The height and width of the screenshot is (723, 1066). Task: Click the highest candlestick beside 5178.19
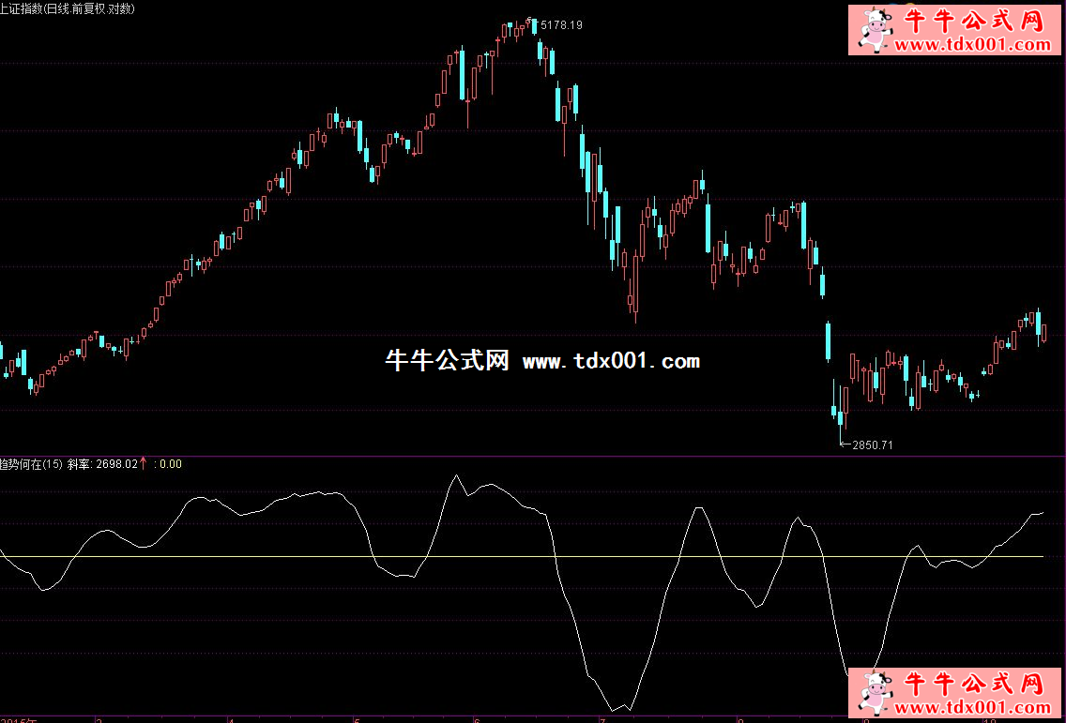[535, 25]
